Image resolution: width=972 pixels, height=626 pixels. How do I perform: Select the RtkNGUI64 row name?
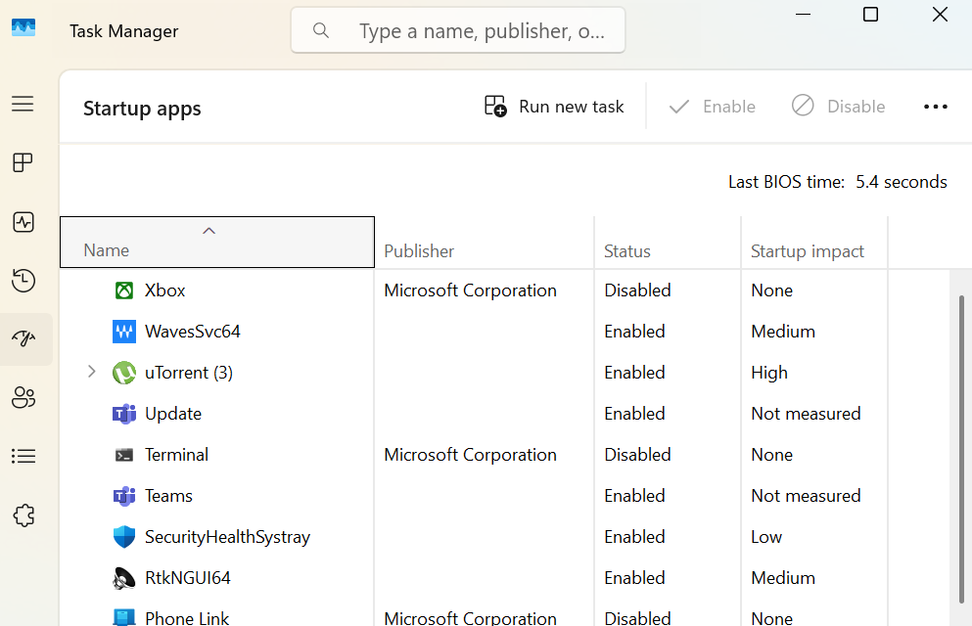coord(188,578)
